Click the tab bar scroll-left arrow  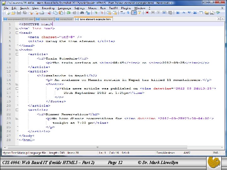pos(218,19)
